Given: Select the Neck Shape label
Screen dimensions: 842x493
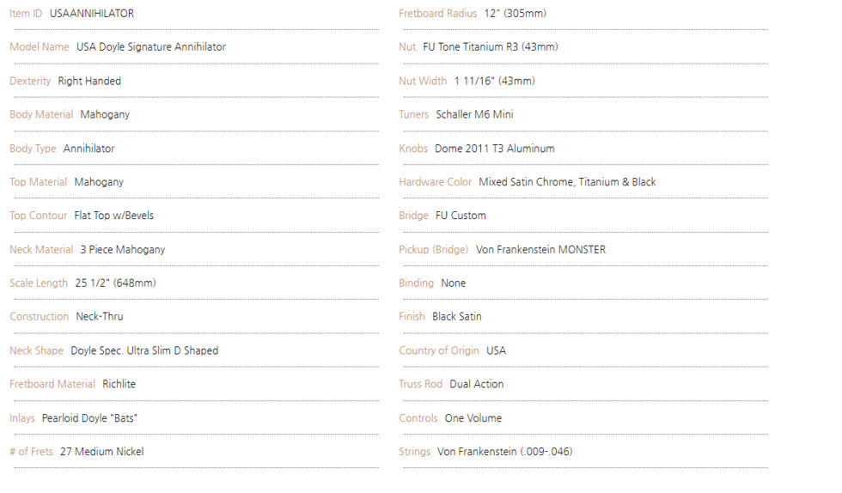Looking at the screenshot, I should [x=36, y=350].
